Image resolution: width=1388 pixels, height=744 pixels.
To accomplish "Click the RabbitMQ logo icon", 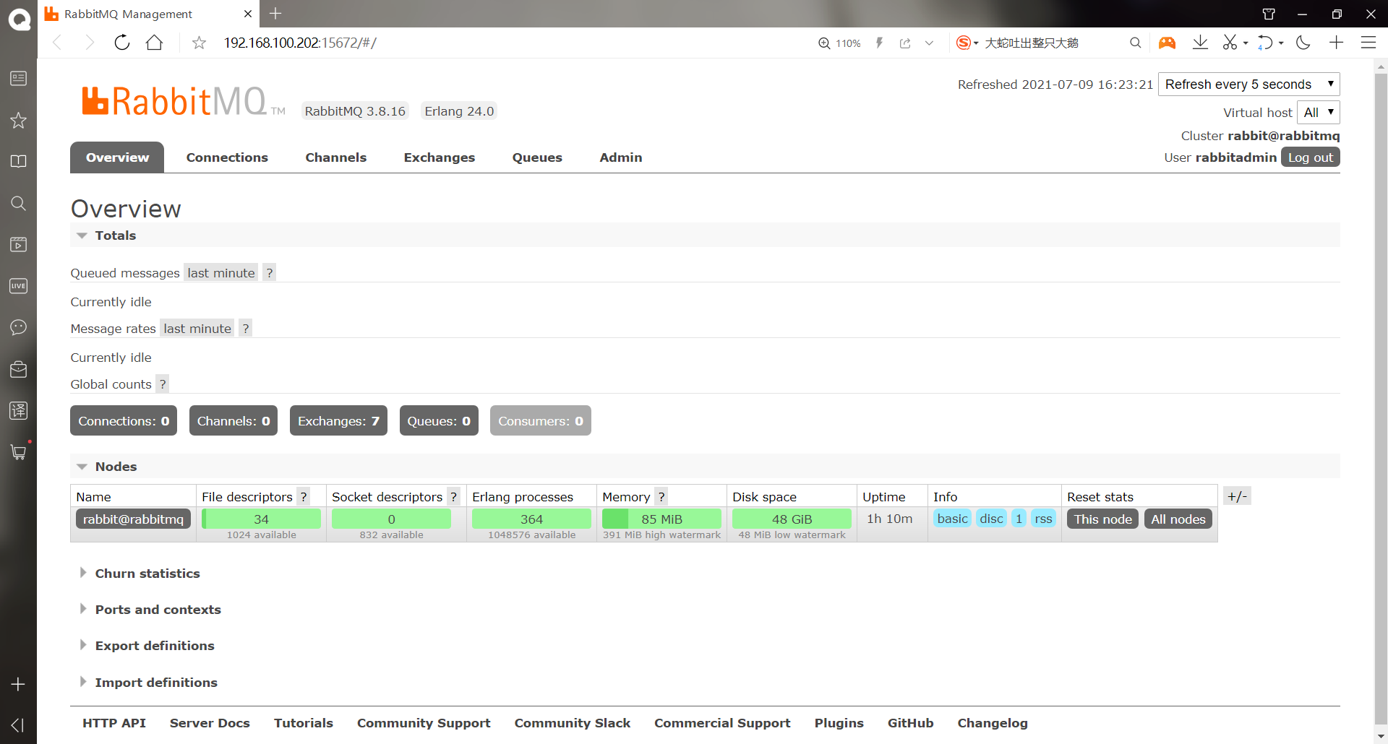I will [x=93, y=100].
